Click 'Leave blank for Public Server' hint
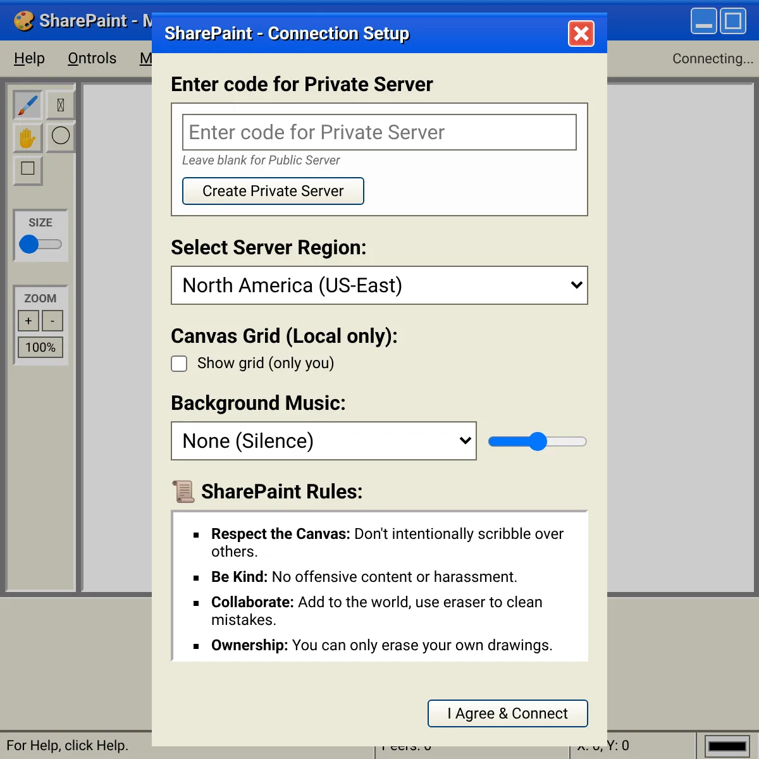This screenshot has height=759, width=759. [x=261, y=161]
